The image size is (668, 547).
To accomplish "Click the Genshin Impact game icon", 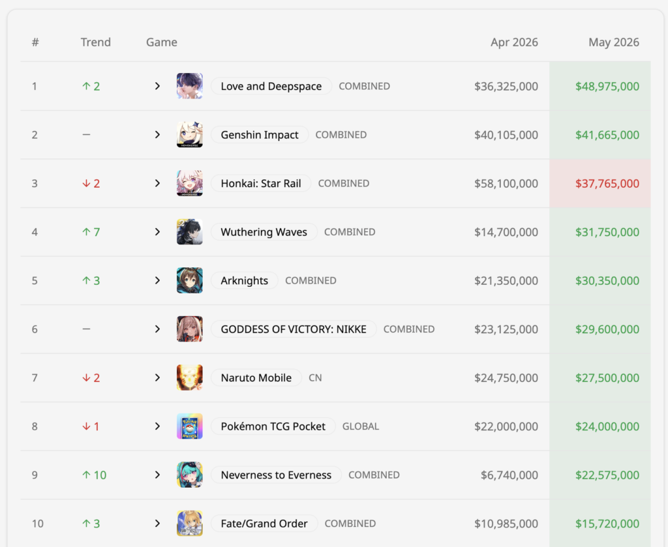I will pos(190,134).
